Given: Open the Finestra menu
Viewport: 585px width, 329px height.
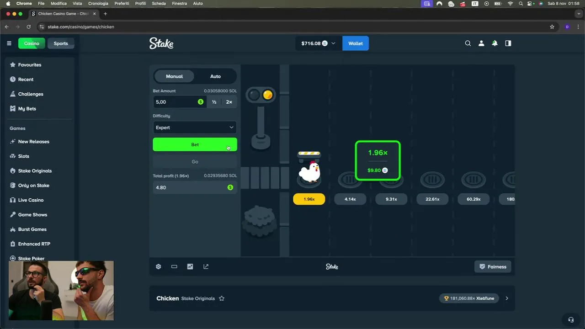Looking at the screenshot, I should click(179, 3).
